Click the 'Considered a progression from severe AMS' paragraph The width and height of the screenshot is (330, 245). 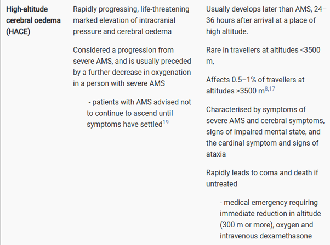(x=132, y=66)
